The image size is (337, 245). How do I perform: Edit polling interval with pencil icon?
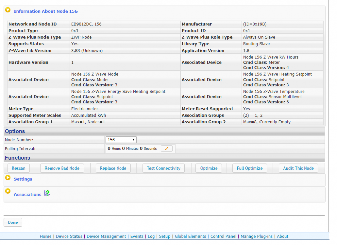(166, 149)
